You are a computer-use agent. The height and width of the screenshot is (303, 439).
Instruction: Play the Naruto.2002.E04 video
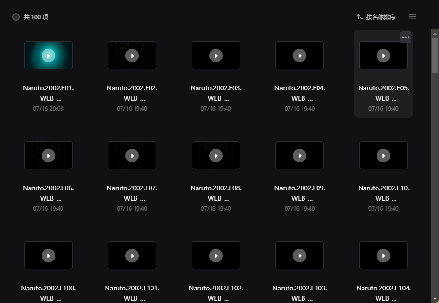300,56
